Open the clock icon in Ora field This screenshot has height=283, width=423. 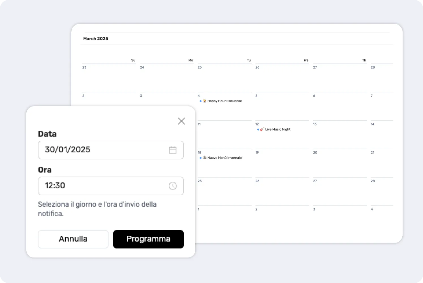pyautogui.click(x=173, y=186)
